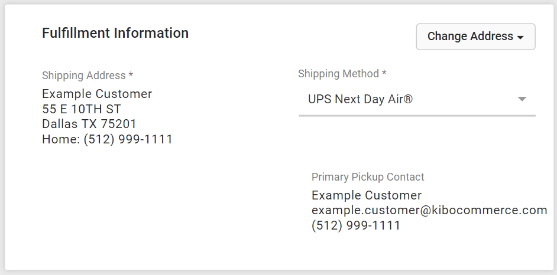
Task: Select the UPS Next Day Air® field text
Action: (360, 99)
